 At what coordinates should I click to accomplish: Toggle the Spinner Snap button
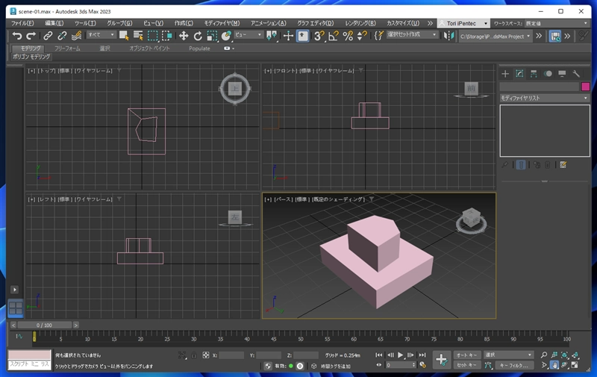point(362,36)
